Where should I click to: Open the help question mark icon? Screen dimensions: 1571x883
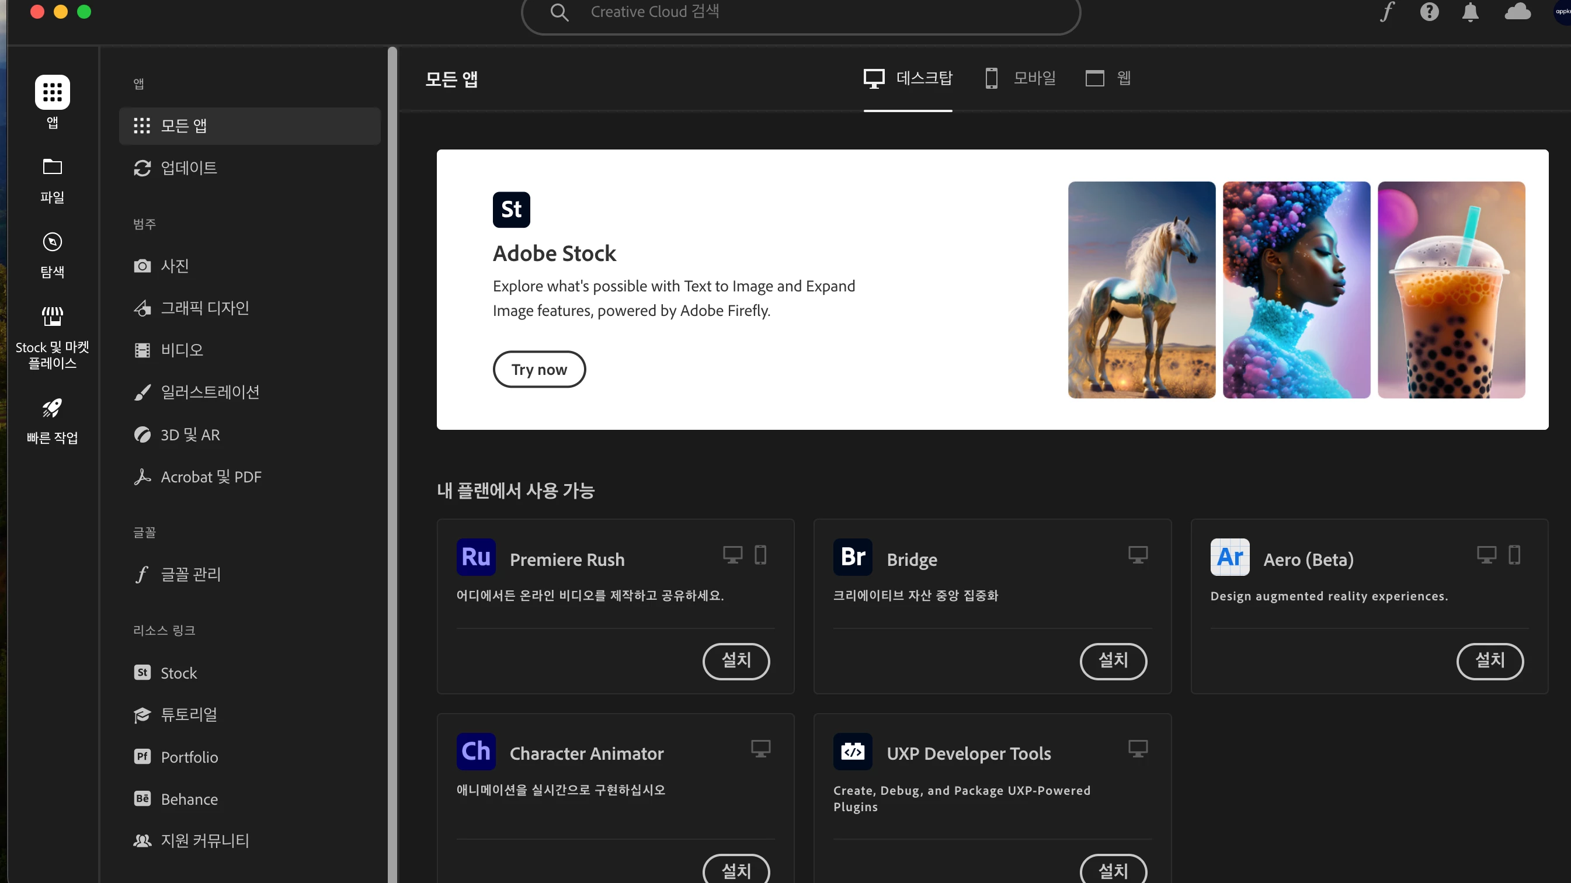(x=1429, y=12)
